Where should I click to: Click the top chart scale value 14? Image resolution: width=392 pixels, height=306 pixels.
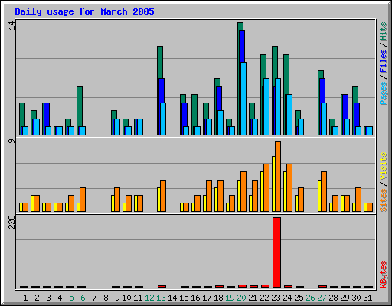(x=11, y=25)
